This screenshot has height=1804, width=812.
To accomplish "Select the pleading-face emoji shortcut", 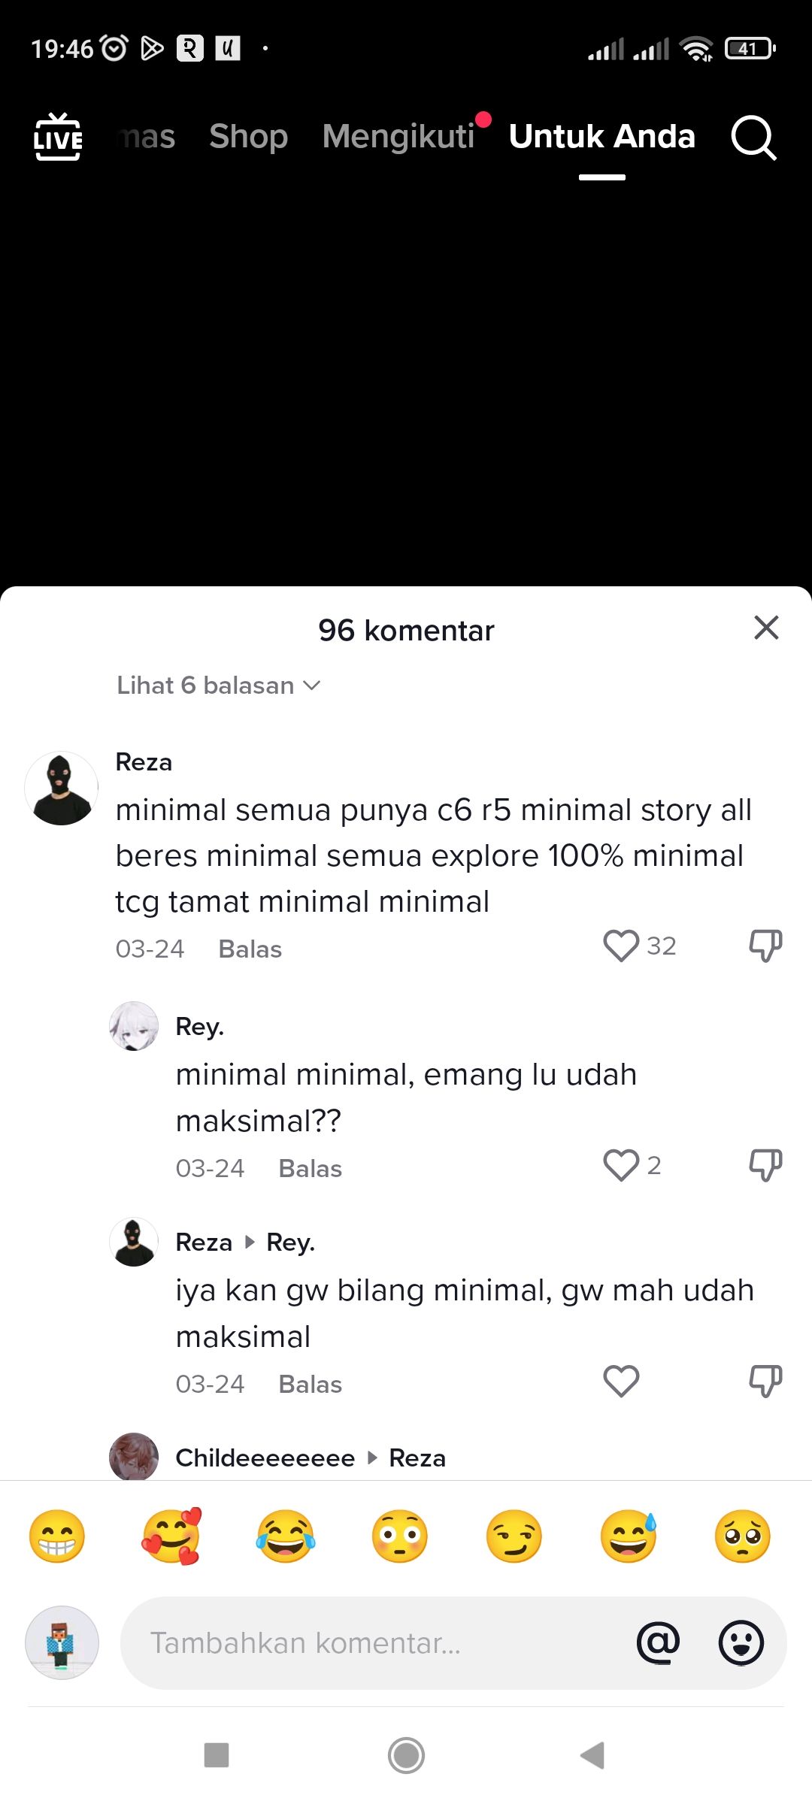I will 742,1536.
